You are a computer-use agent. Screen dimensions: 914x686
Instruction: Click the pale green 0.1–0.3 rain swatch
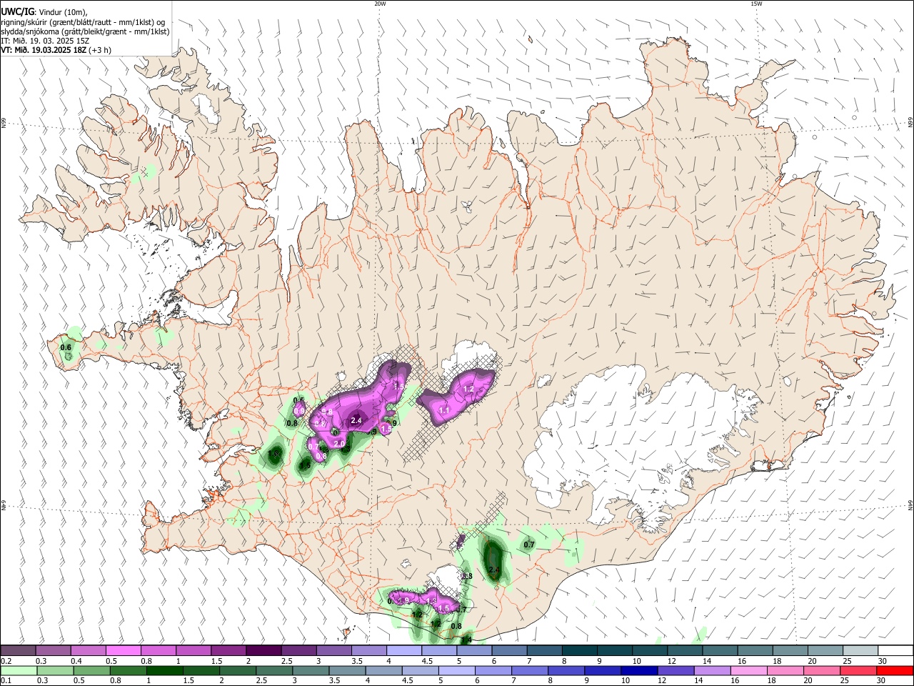[19, 670]
